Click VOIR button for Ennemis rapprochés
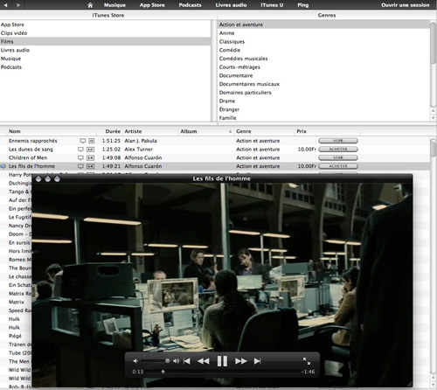 pos(338,141)
